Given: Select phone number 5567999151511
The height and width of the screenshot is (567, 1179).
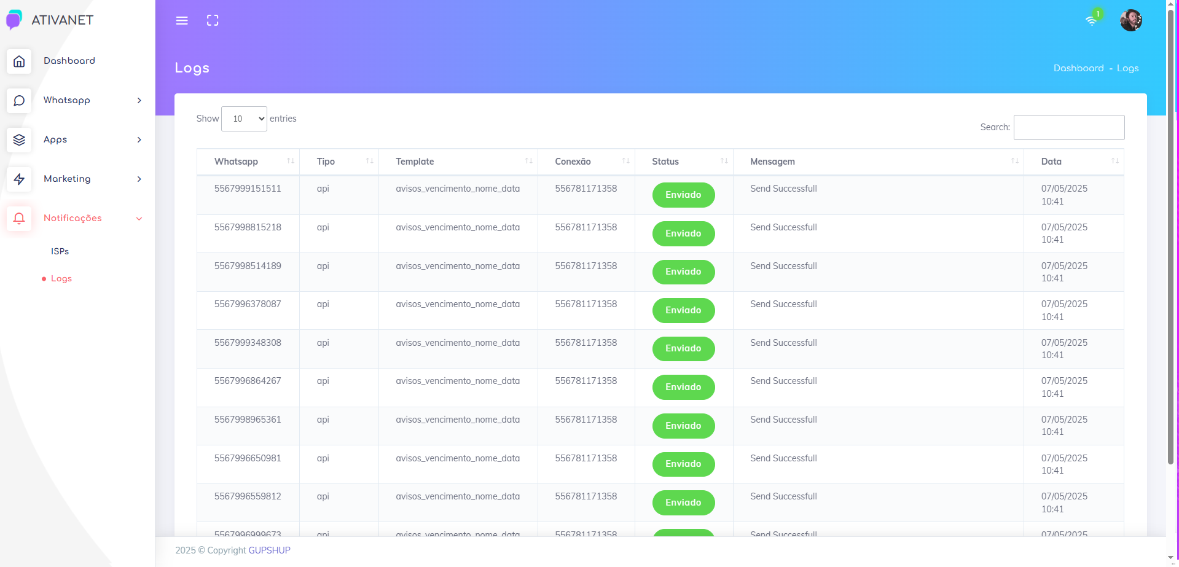Looking at the screenshot, I should coord(248,189).
